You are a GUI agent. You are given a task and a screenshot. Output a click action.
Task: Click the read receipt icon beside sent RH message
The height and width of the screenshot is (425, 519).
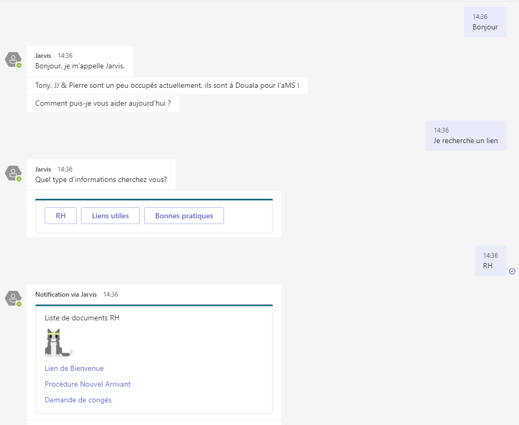[x=512, y=271]
